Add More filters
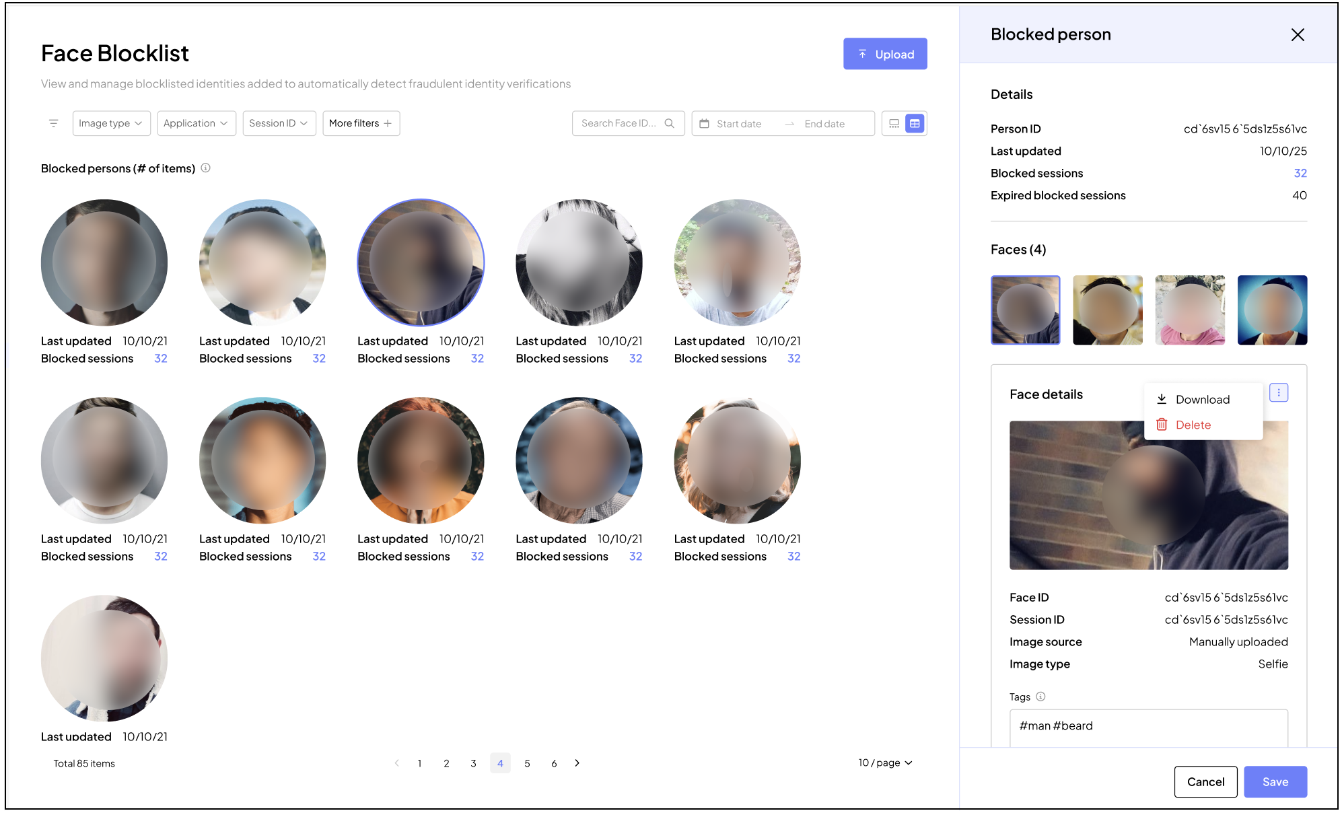Screen dimensions: 1342x813 [361, 123]
